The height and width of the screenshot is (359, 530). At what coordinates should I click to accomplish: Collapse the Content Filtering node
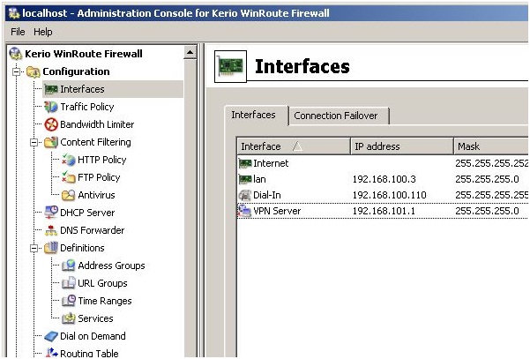point(34,143)
